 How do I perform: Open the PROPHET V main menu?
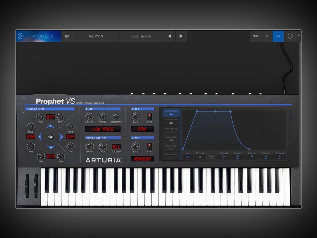click(43, 36)
